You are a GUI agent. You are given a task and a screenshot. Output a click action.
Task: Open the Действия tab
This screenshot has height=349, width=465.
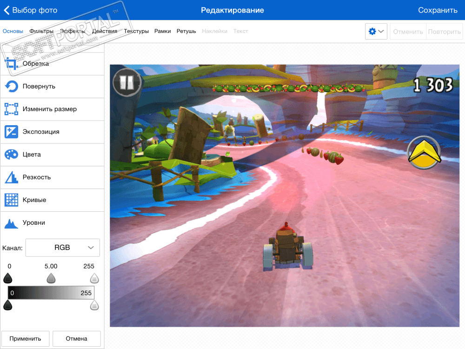104,31
